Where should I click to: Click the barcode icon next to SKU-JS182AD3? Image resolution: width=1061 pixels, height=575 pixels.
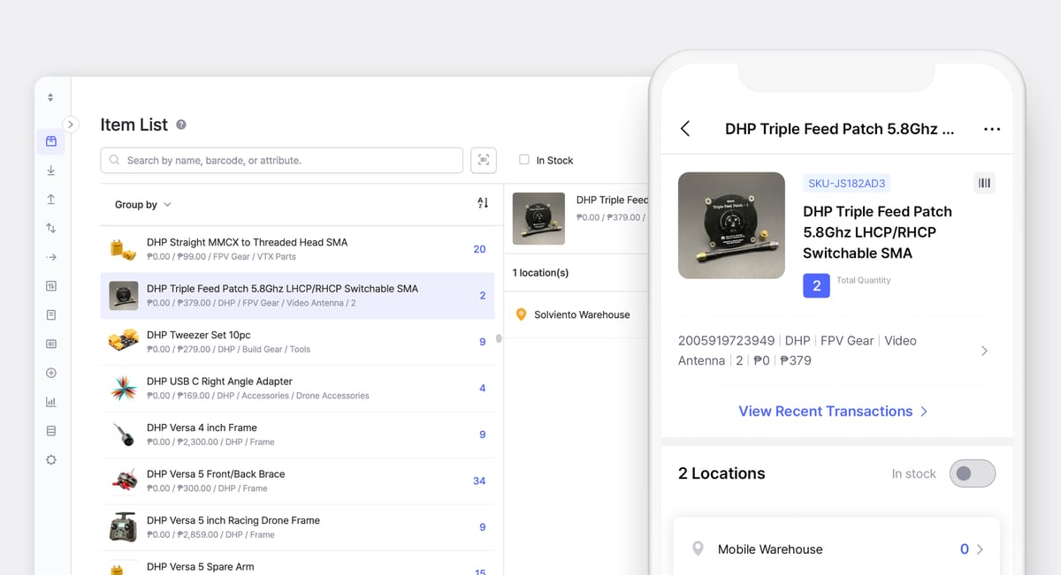[x=984, y=183]
